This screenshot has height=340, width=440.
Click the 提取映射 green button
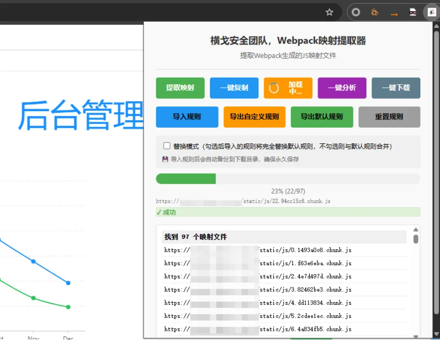coord(180,88)
